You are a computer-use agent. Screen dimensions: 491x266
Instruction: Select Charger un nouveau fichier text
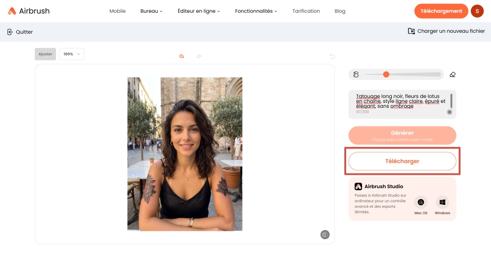(451, 31)
